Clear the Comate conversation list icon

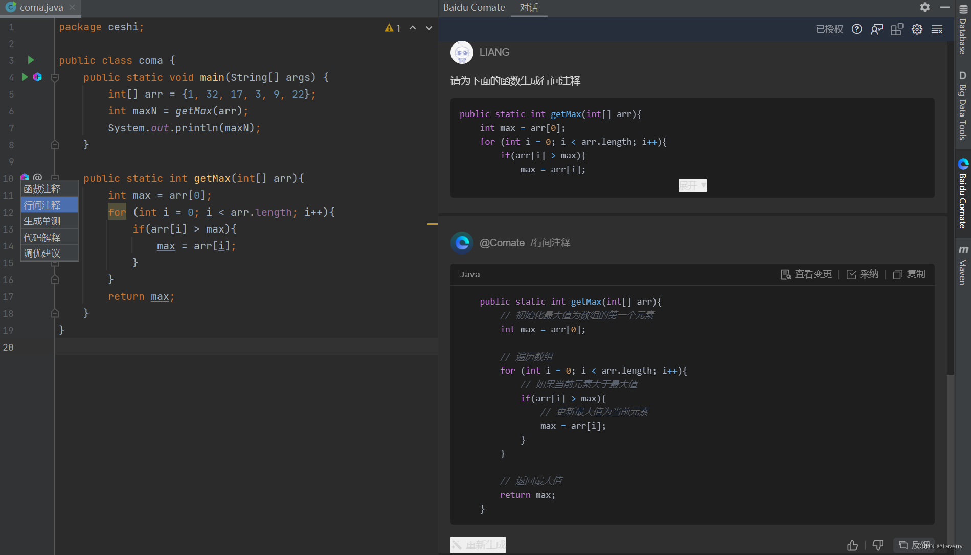point(937,29)
